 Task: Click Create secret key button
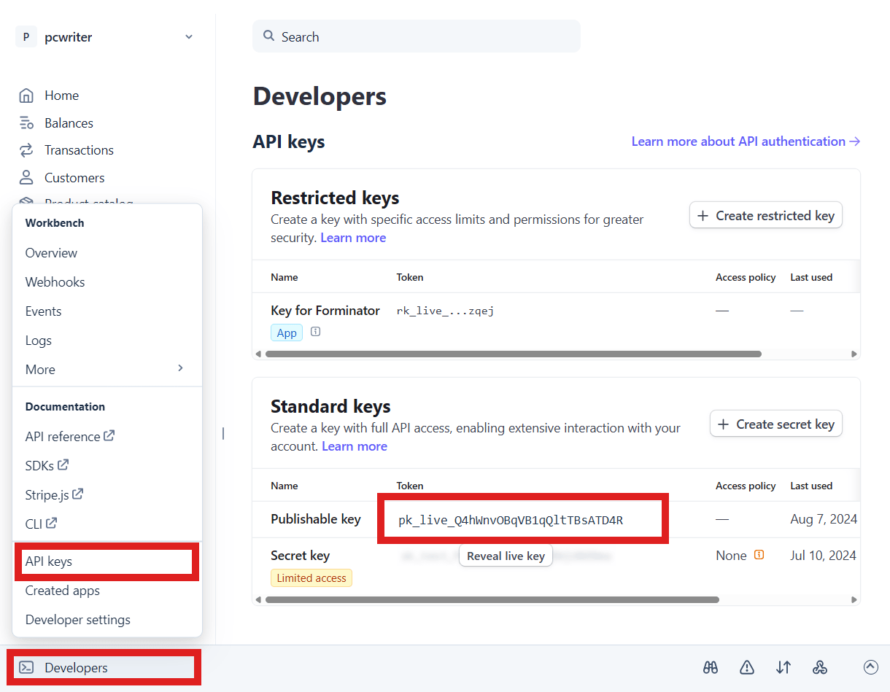pyautogui.click(x=776, y=424)
